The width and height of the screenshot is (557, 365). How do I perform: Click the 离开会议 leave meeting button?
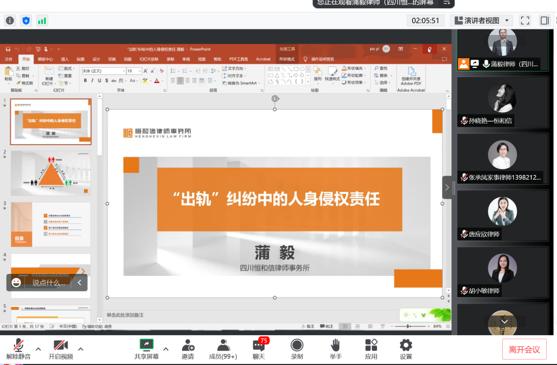[x=525, y=349]
